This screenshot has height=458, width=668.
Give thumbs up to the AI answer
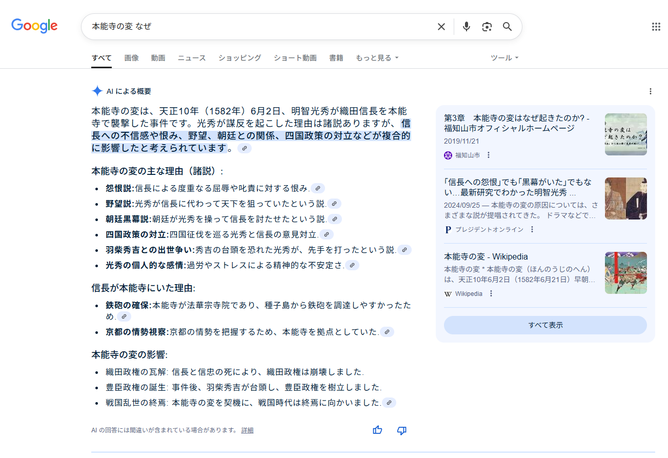click(377, 430)
